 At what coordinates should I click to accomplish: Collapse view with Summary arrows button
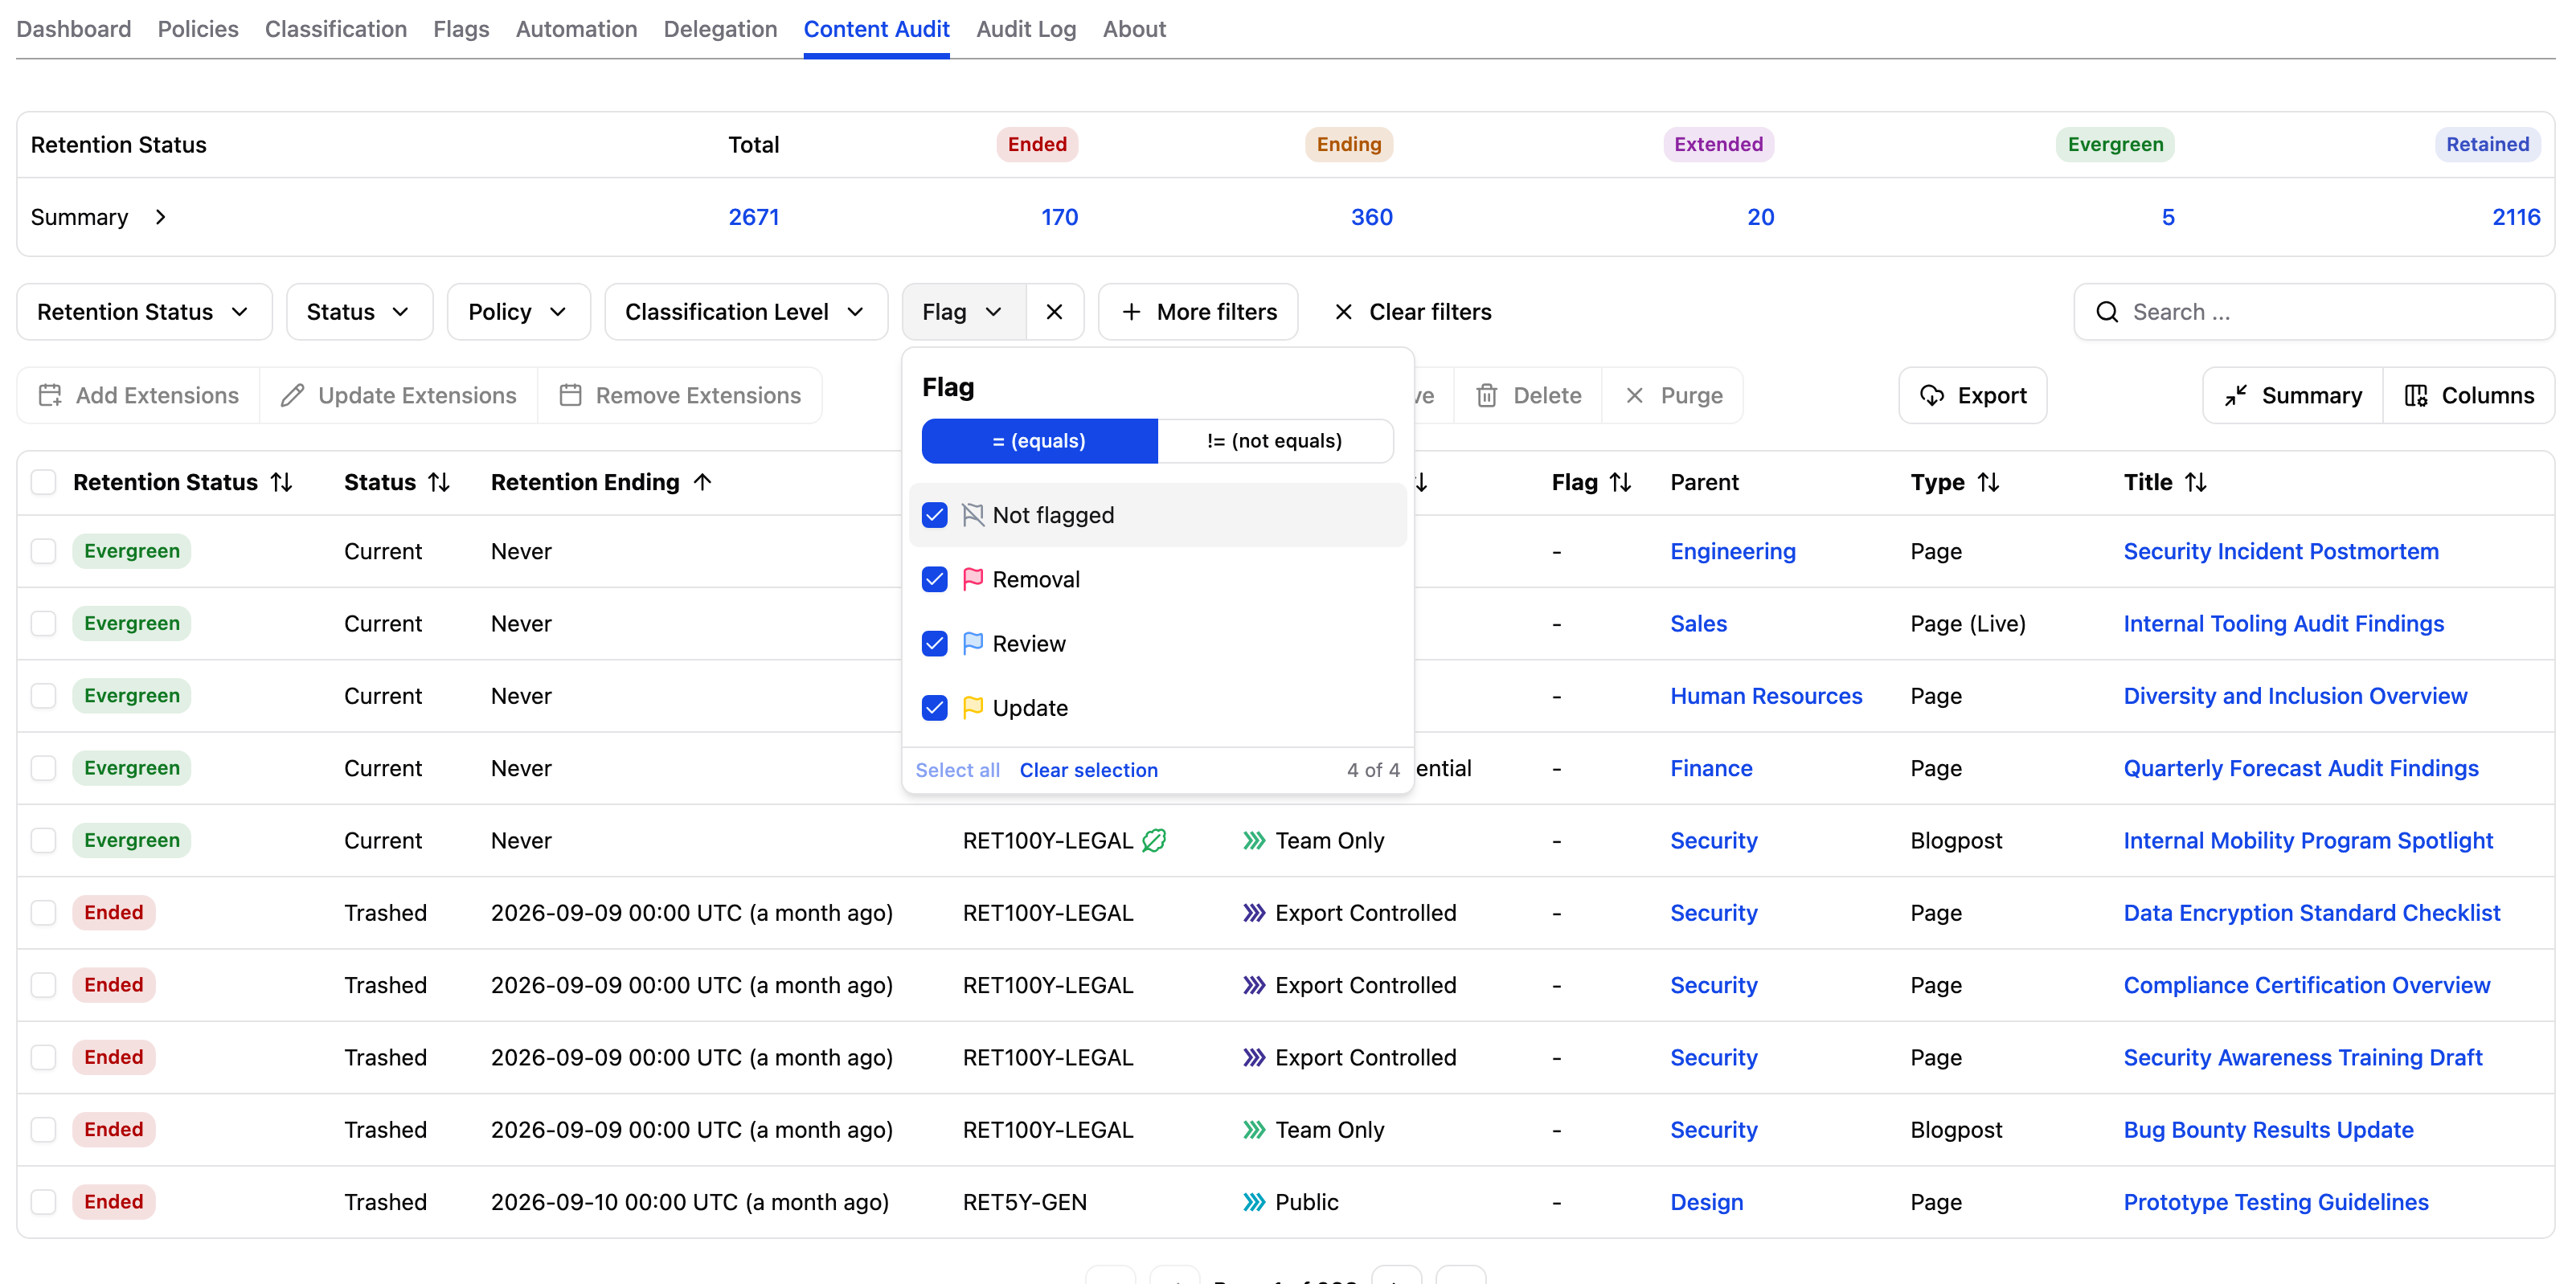(x=2292, y=395)
